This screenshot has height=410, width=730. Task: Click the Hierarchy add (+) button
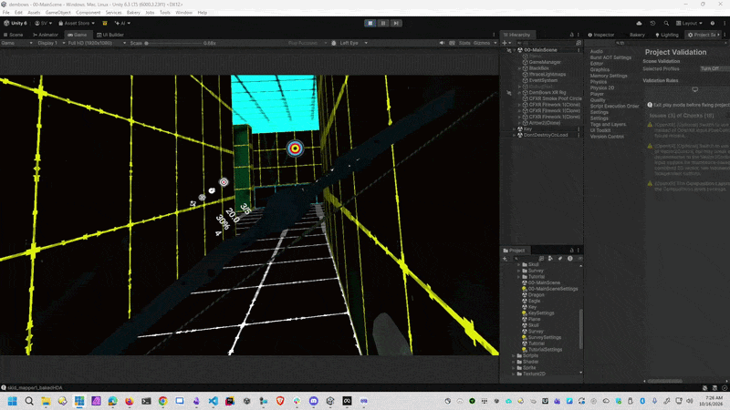(x=506, y=43)
